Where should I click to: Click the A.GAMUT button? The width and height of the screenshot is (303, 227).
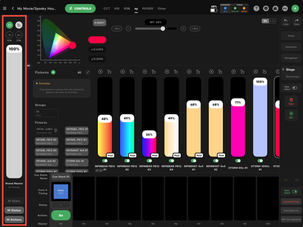coord(99,23)
